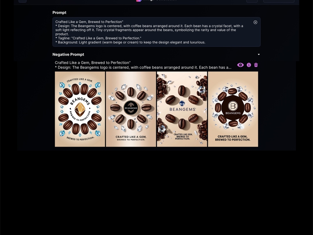The height and width of the screenshot is (235, 313).
Task: Expand the Negative Prompt section arrow
Action: click(259, 54)
